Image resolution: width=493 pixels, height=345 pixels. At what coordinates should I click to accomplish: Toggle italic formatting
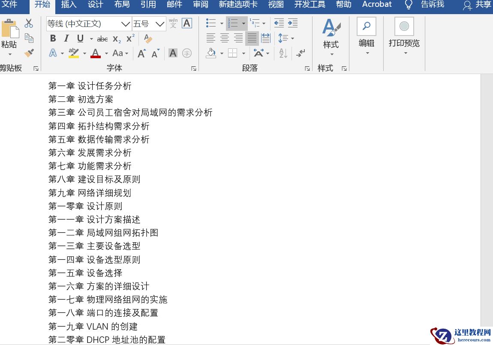coord(66,38)
